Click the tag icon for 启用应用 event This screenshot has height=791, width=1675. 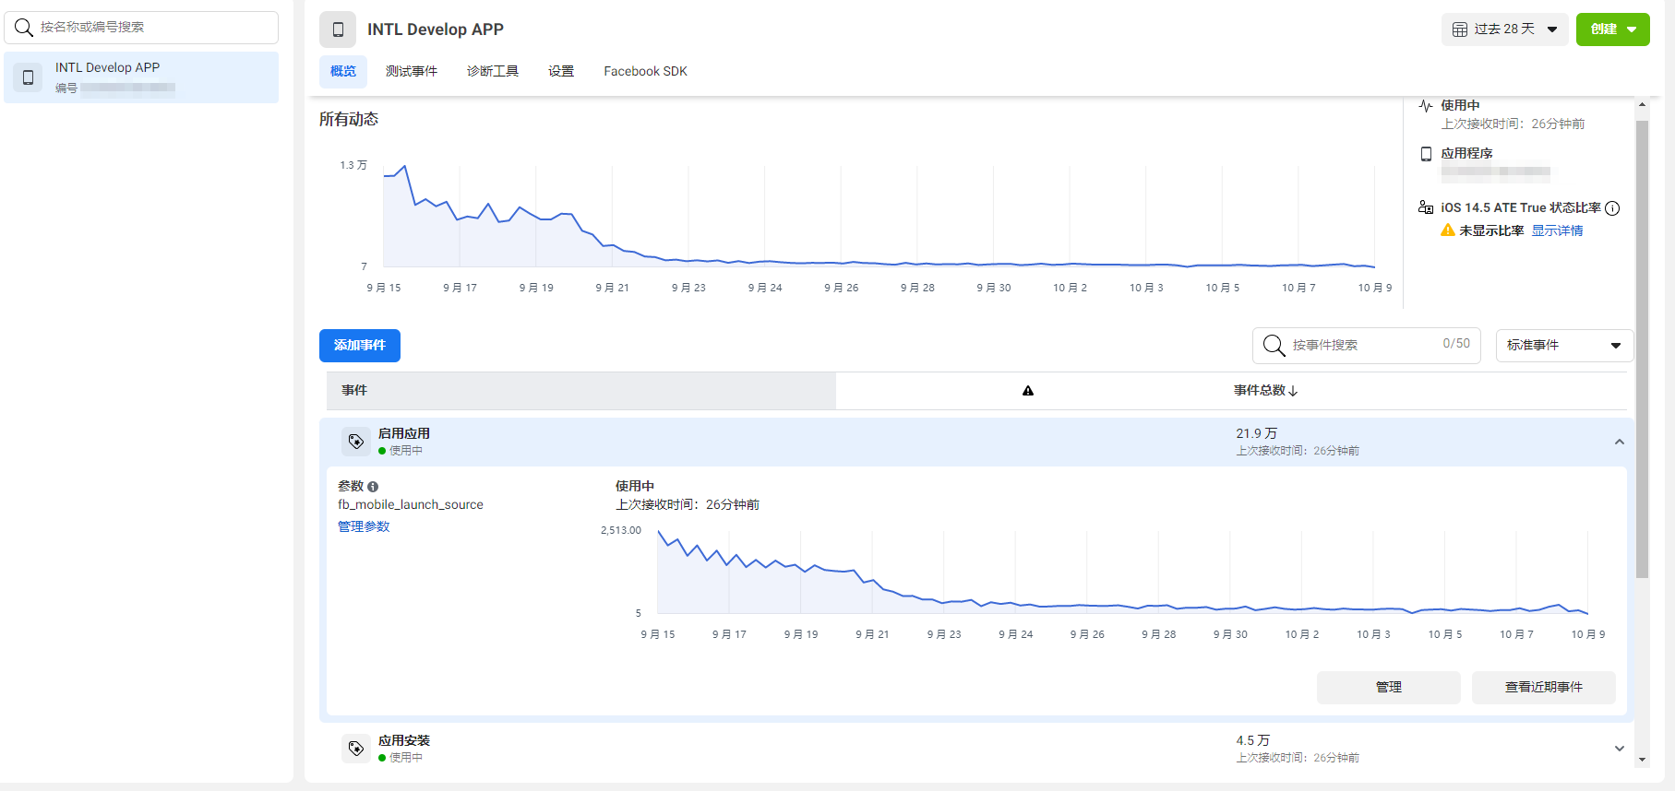[355, 442]
